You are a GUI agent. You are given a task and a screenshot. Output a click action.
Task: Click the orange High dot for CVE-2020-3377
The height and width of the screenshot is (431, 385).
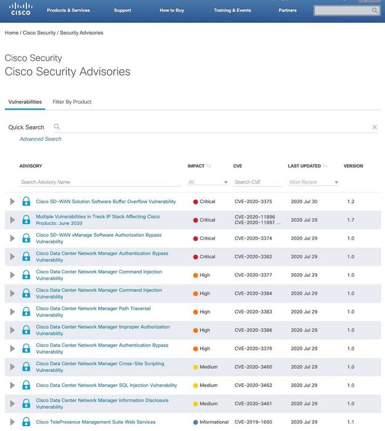pos(195,275)
